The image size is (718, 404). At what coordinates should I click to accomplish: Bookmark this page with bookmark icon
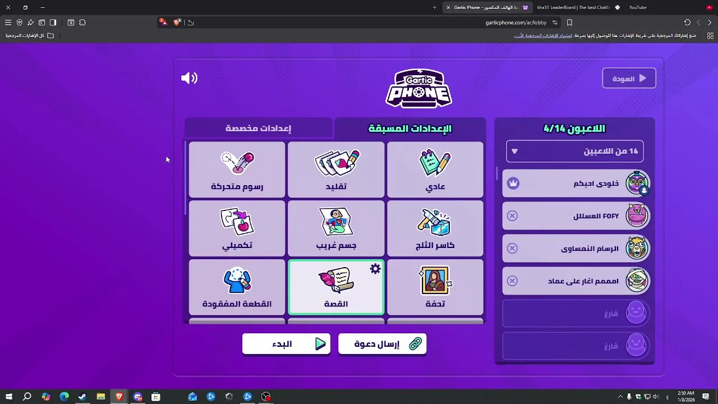pyautogui.click(x=569, y=22)
